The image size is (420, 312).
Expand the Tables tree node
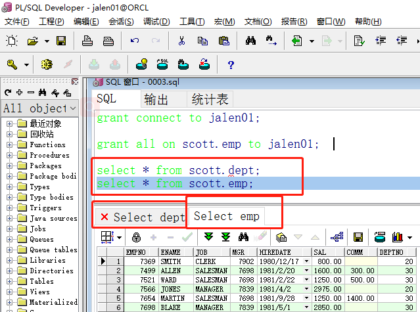click(x=9, y=281)
